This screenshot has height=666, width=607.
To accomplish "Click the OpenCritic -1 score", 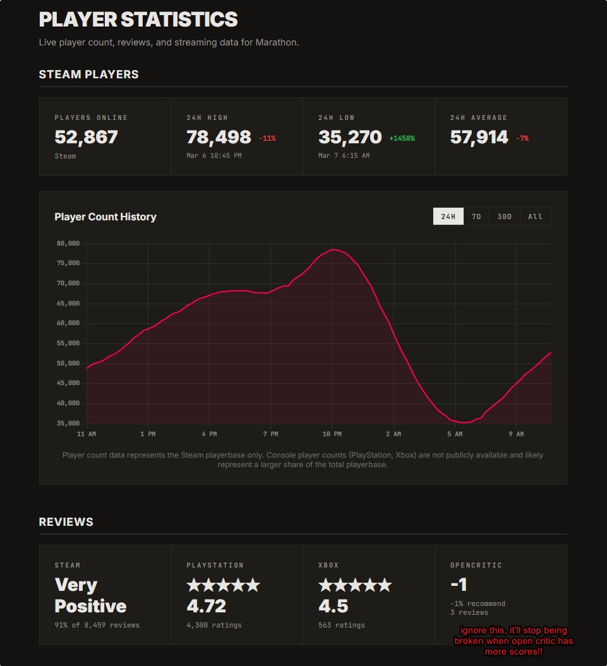I will (x=459, y=585).
